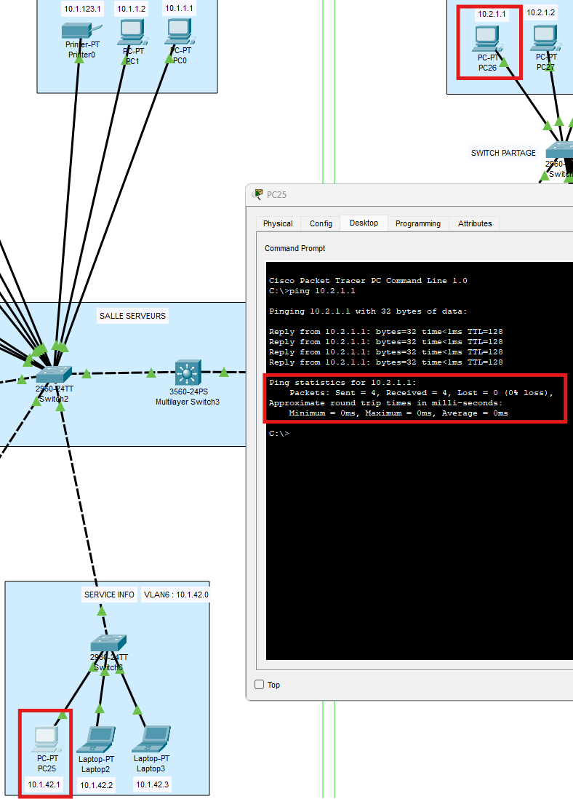Screen dimensions: 573x799
Task: Select the Laptop3 device icon
Action: click(x=153, y=738)
